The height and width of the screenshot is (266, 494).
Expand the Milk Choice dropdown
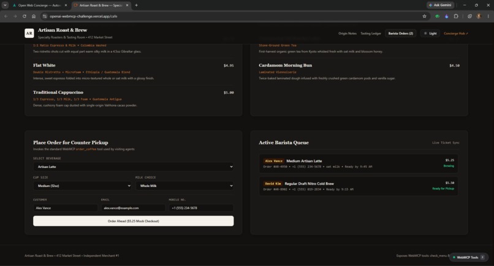click(x=184, y=186)
